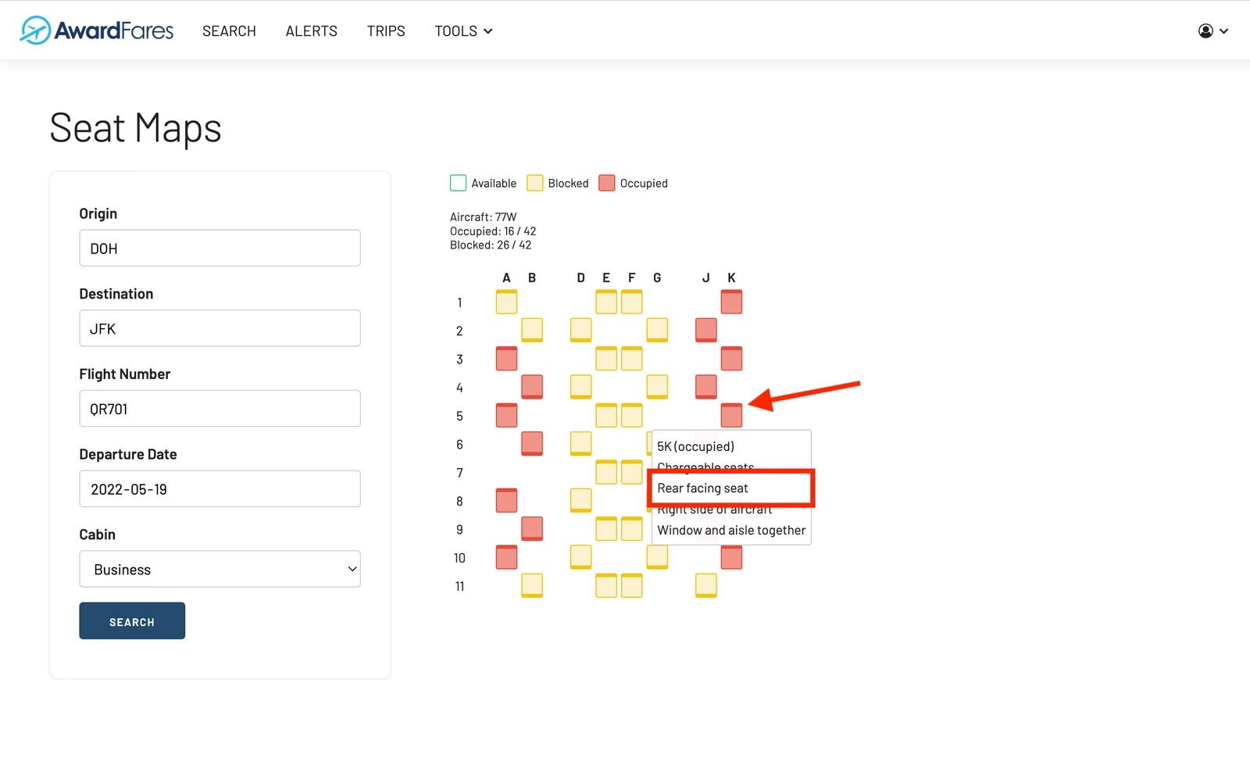Click 'Window and aisle together' tooltip line
Screen dimensions: 1250x762
click(x=731, y=530)
